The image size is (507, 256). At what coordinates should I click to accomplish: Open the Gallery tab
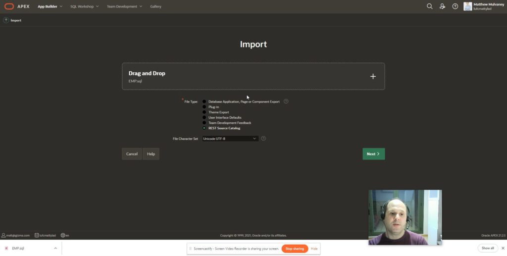coord(155,6)
